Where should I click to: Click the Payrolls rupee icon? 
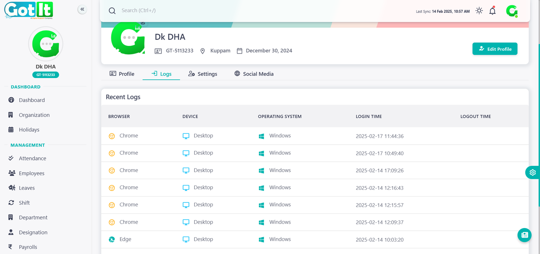coord(10,247)
